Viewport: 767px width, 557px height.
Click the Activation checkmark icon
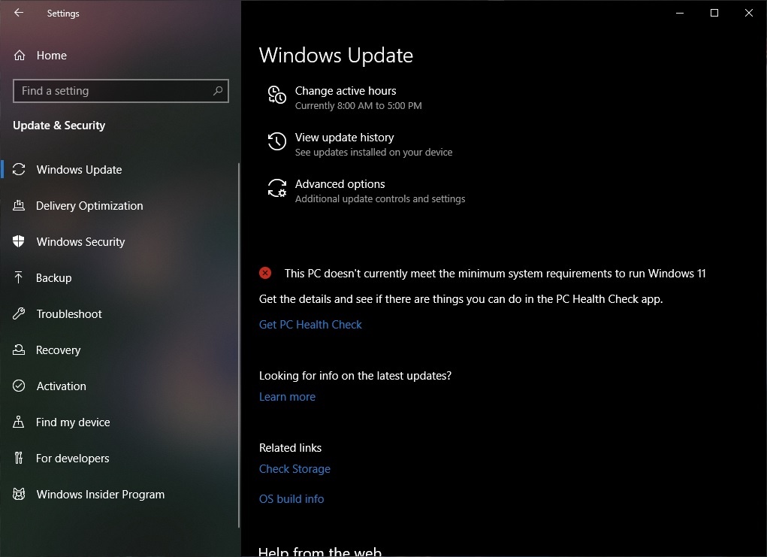(x=19, y=386)
